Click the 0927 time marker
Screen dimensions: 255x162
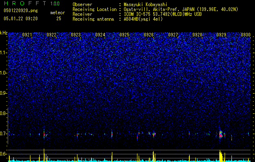click(173, 35)
